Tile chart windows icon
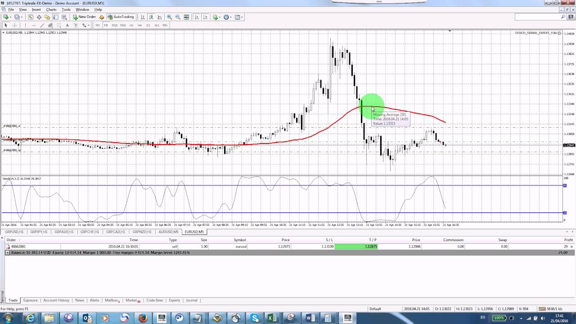This screenshot has height=324, width=576. tap(186, 17)
